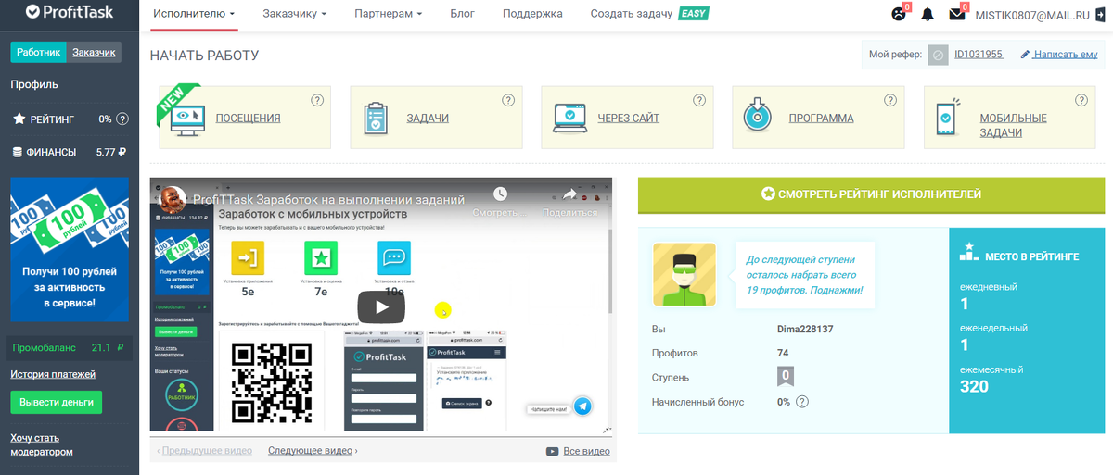
Task: Open the mail envelope icon
Action: (x=957, y=14)
